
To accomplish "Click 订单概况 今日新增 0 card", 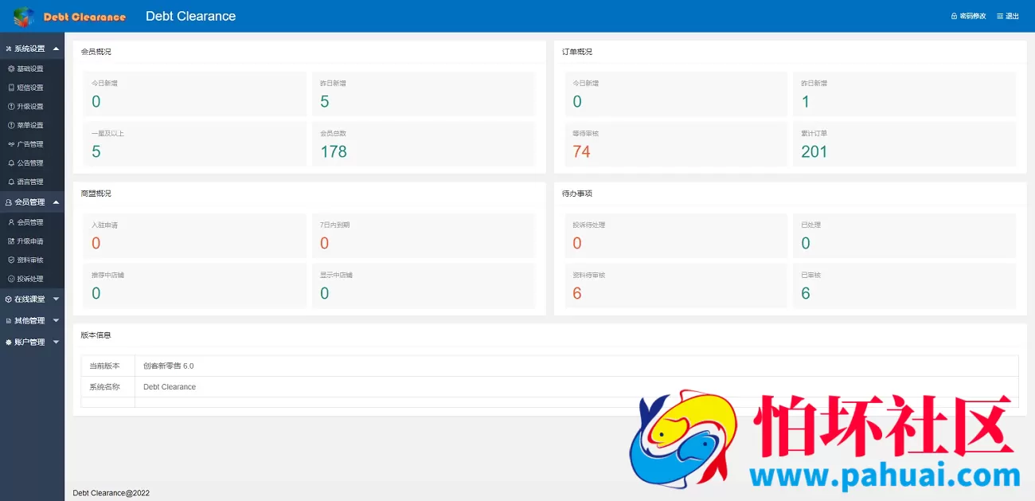I will [x=676, y=94].
